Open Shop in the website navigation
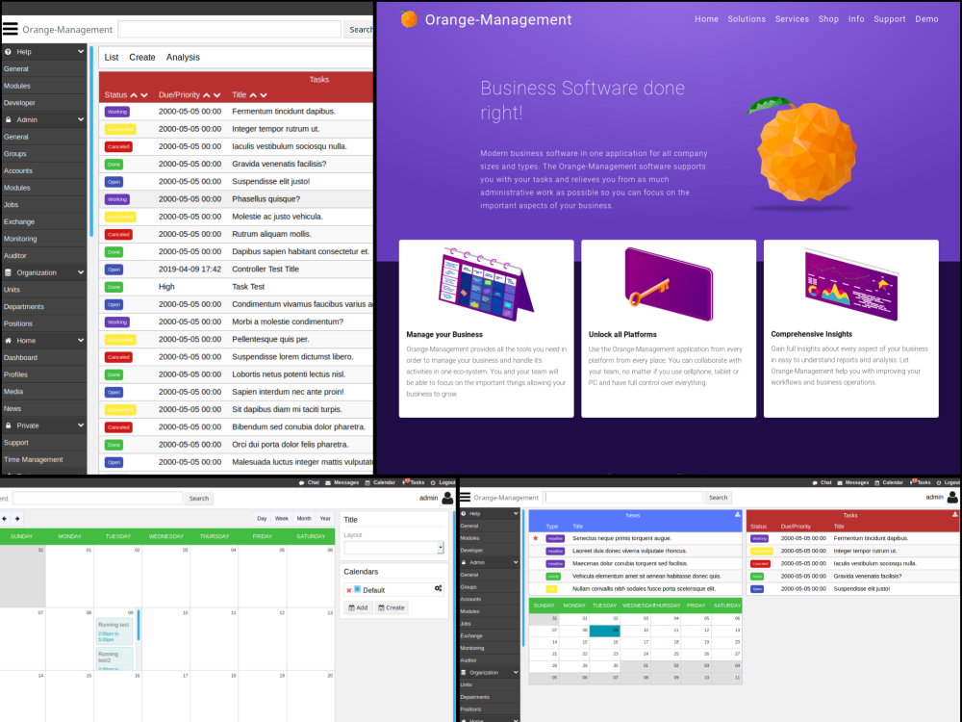 (828, 19)
